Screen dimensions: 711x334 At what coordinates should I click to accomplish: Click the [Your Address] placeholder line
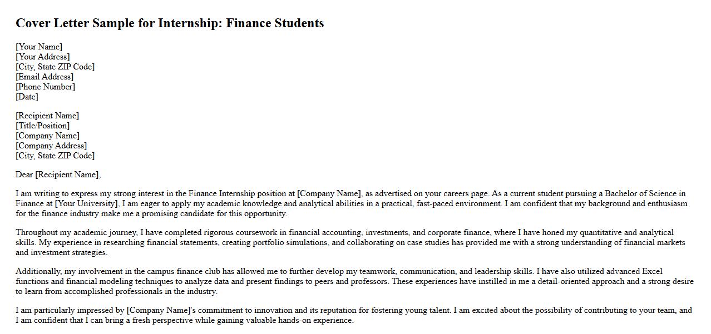click(43, 57)
